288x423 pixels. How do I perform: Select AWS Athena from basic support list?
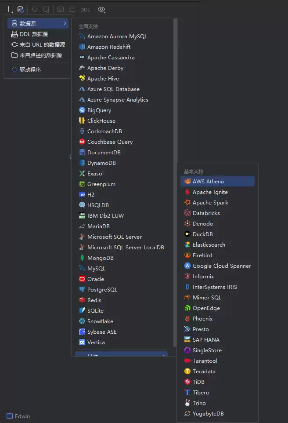coord(208,182)
